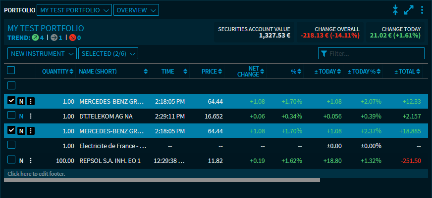Expand the OVERVIEW view dropdown
Viewport: 432px width, 198px height.
click(x=136, y=10)
